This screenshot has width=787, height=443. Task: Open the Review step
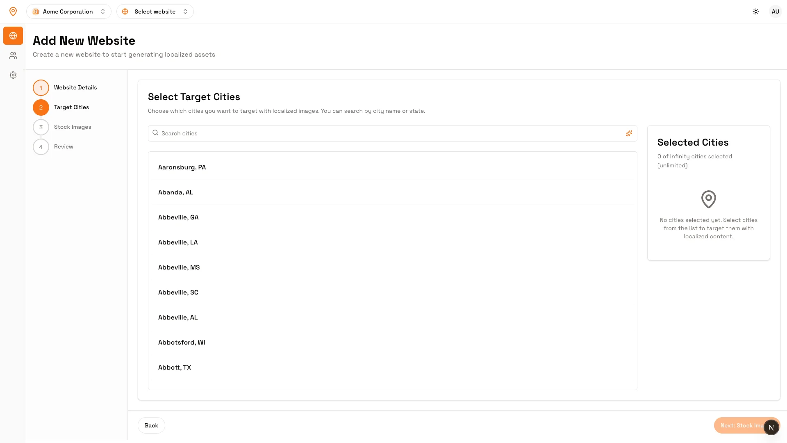[x=64, y=146]
